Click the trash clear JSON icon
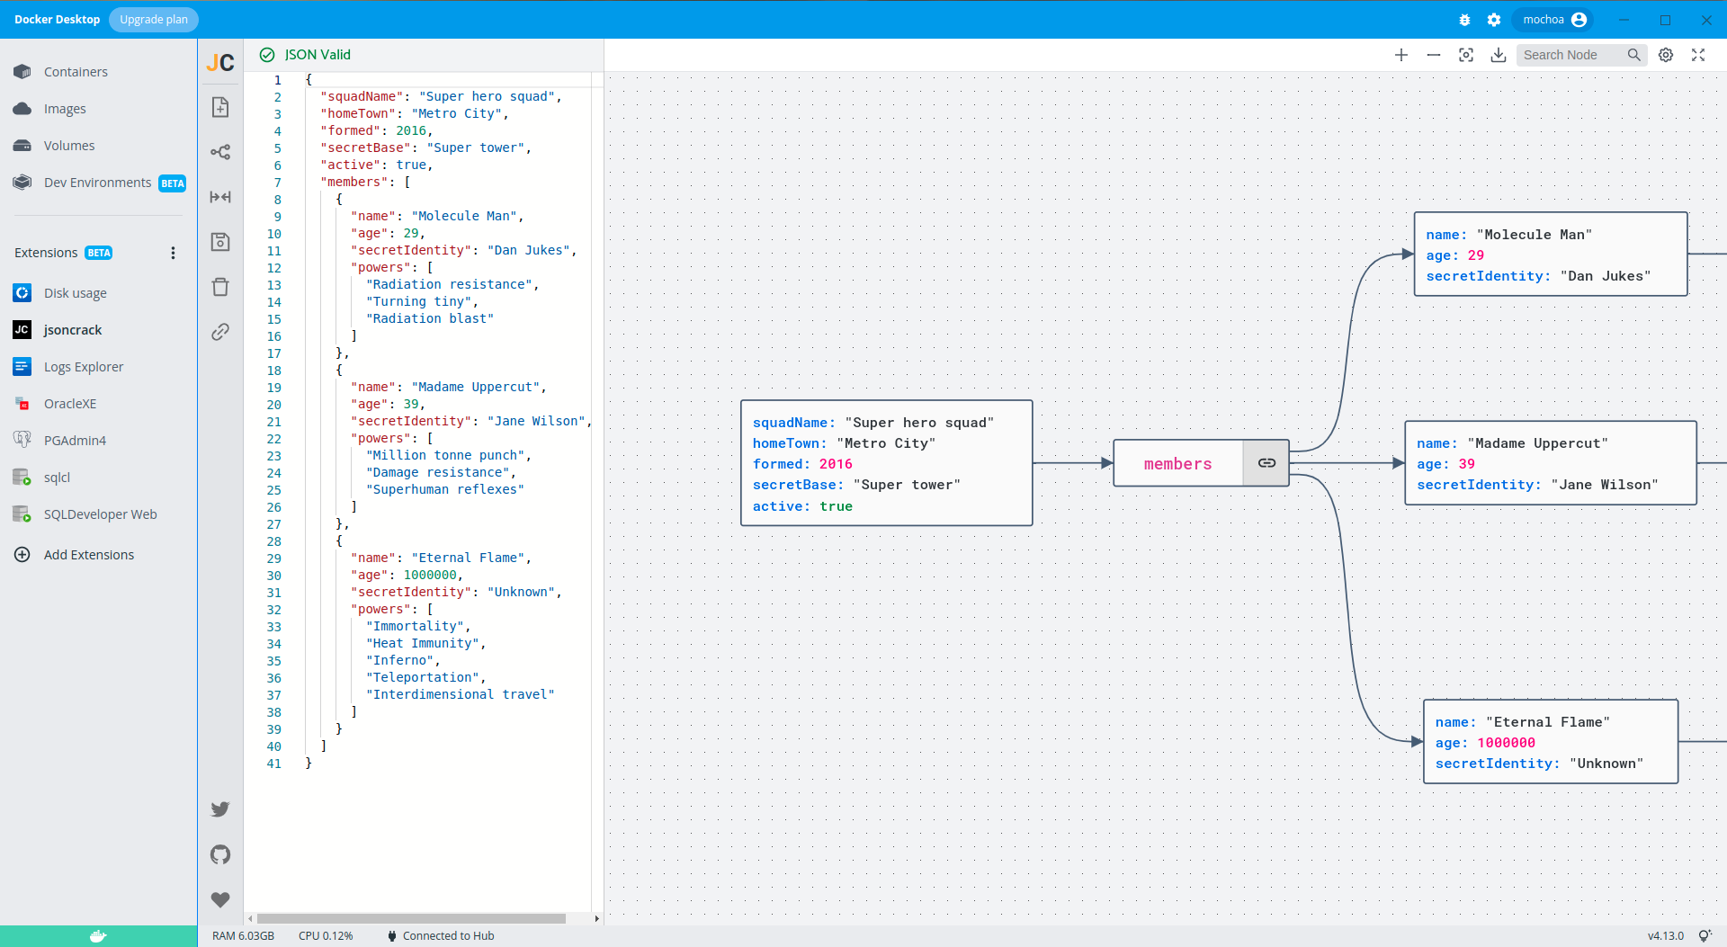The width and height of the screenshot is (1727, 947). pyautogui.click(x=220, y=287)
